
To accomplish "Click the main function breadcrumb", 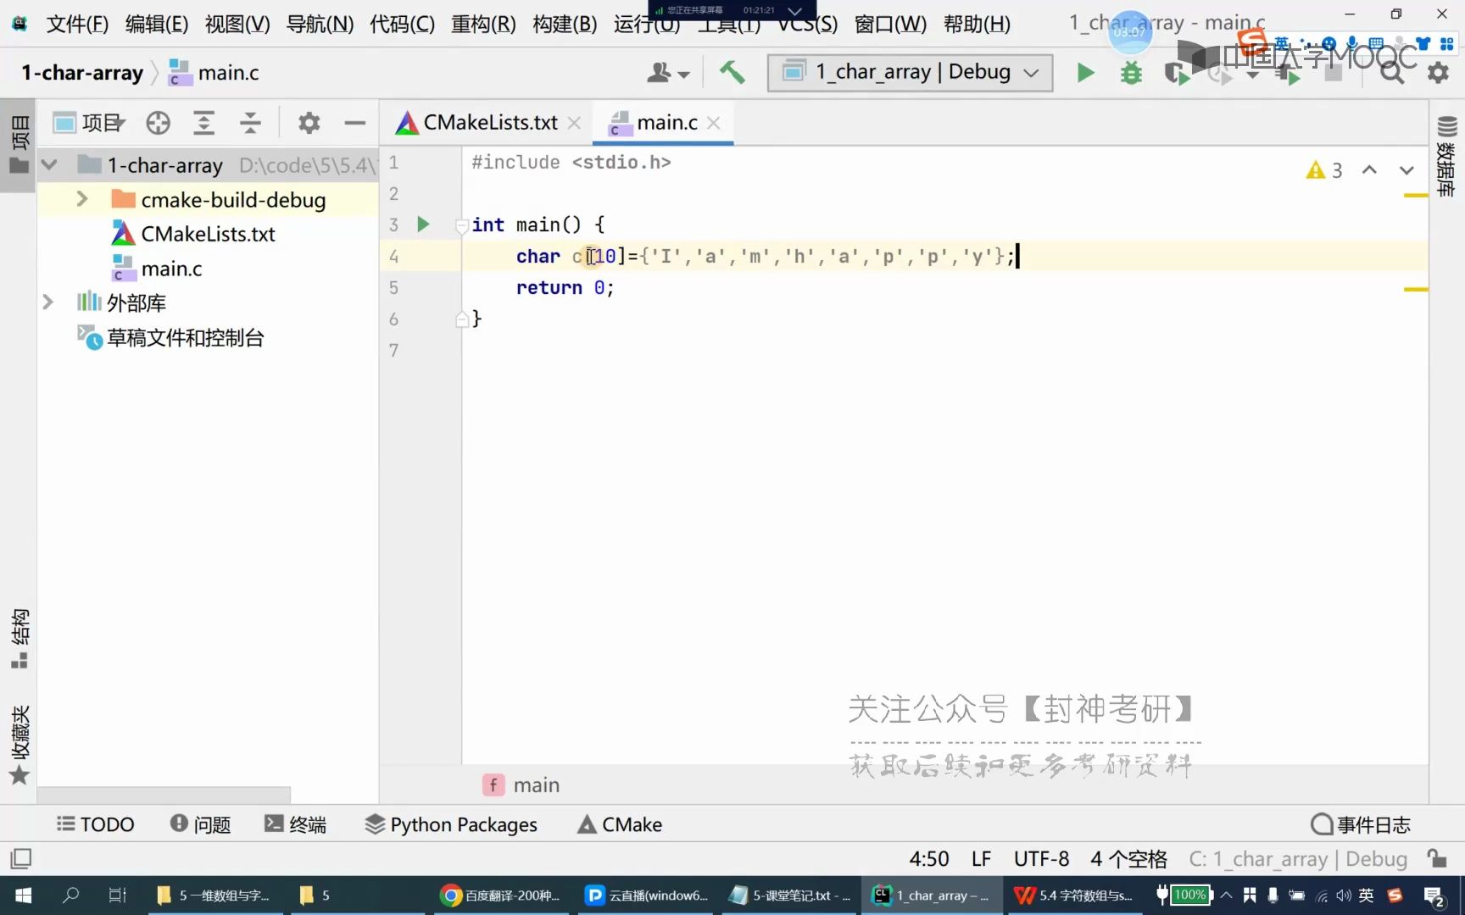I will (522, 785).
